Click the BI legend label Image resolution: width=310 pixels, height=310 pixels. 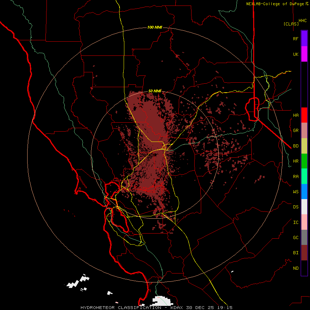(x=296, y=253)
